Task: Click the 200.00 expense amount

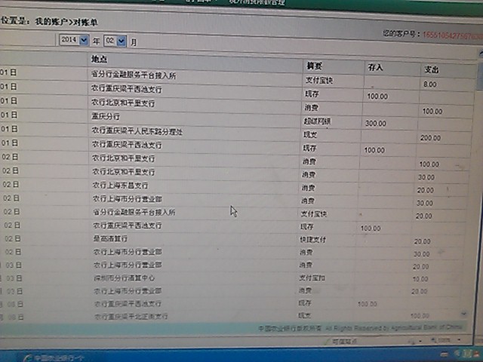Action: 430,138
